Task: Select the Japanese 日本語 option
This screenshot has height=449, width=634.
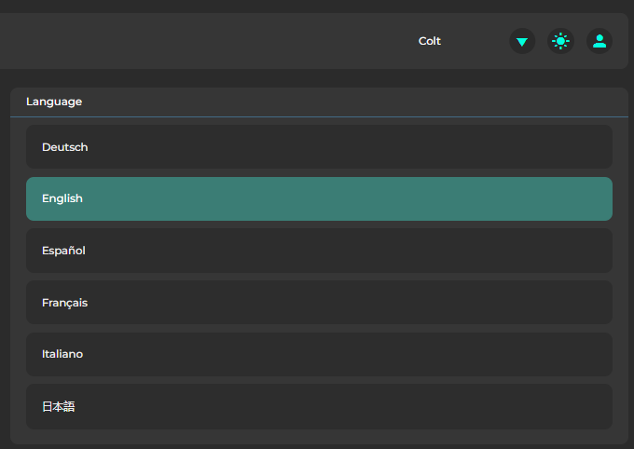Action: point(319,406)
